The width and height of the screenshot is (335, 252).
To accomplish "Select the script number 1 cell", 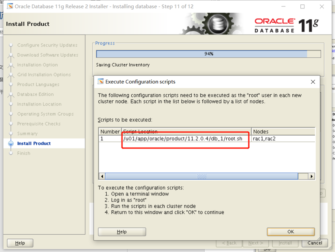I will coord(110,139).
